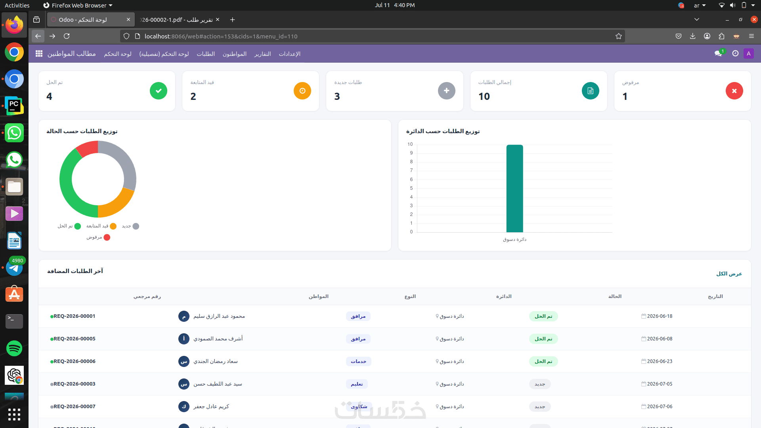Open request REQ-2026-00007
Screen dimensions: 761x428
[75, 407]
